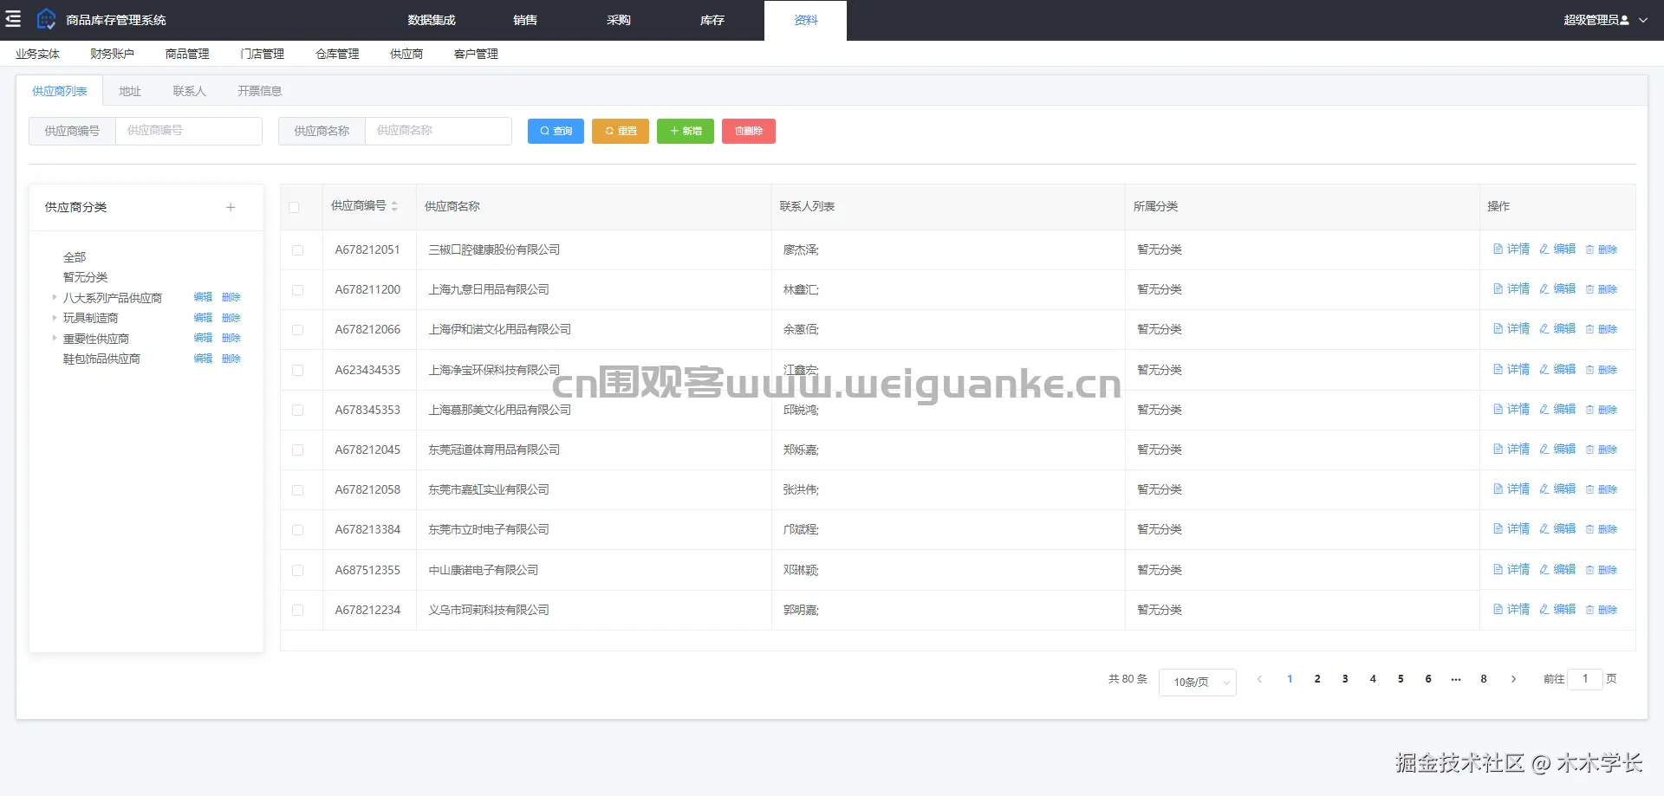The height and width of the screenshot is (796, 1664).
Task: Open 详情 for supplier A678345353
Action: click(1511, 410)
